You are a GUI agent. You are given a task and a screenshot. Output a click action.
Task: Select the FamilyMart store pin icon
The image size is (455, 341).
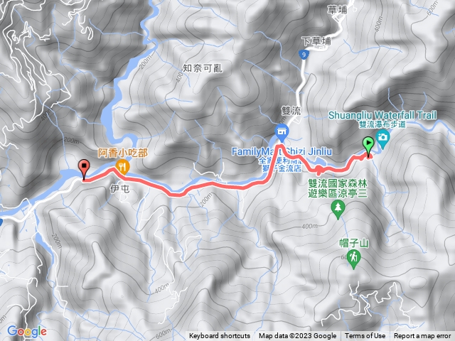point(282,133)
